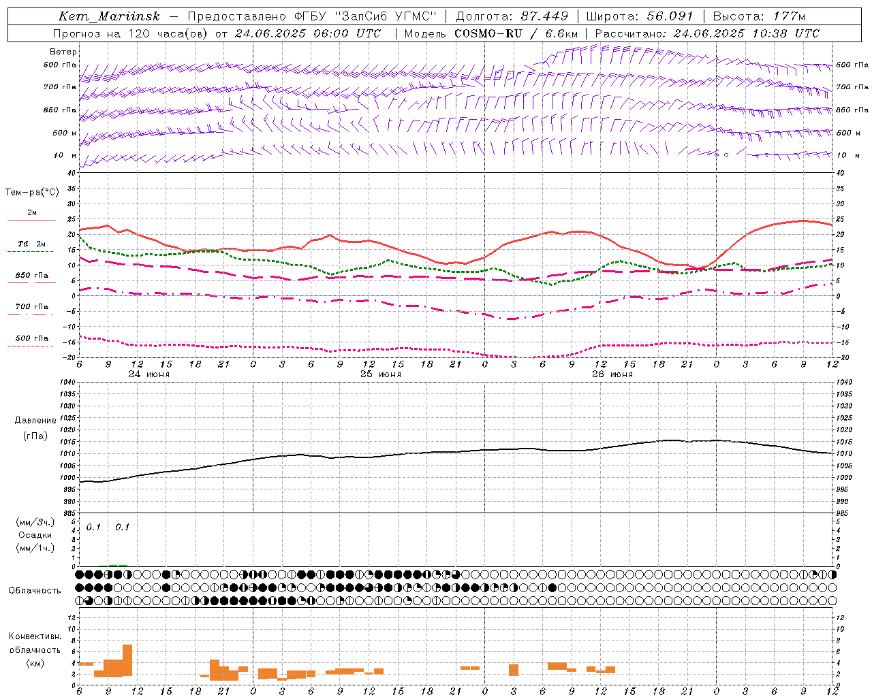Click the 10 м wind level label on left

point(65,155)
